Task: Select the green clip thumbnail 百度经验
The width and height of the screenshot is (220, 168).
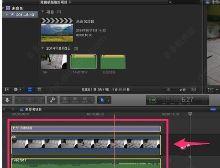Action: pos(113,62)
